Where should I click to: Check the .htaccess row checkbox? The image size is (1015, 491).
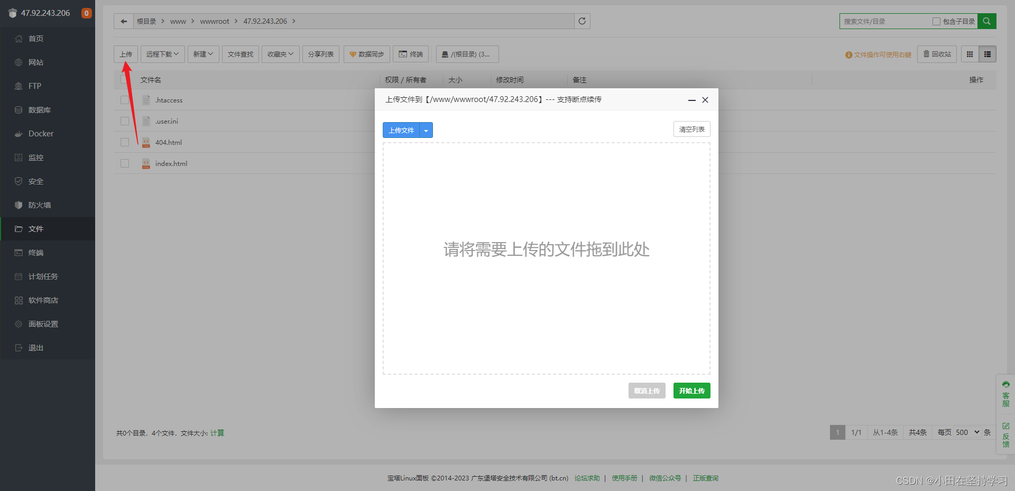coord(125,100)
